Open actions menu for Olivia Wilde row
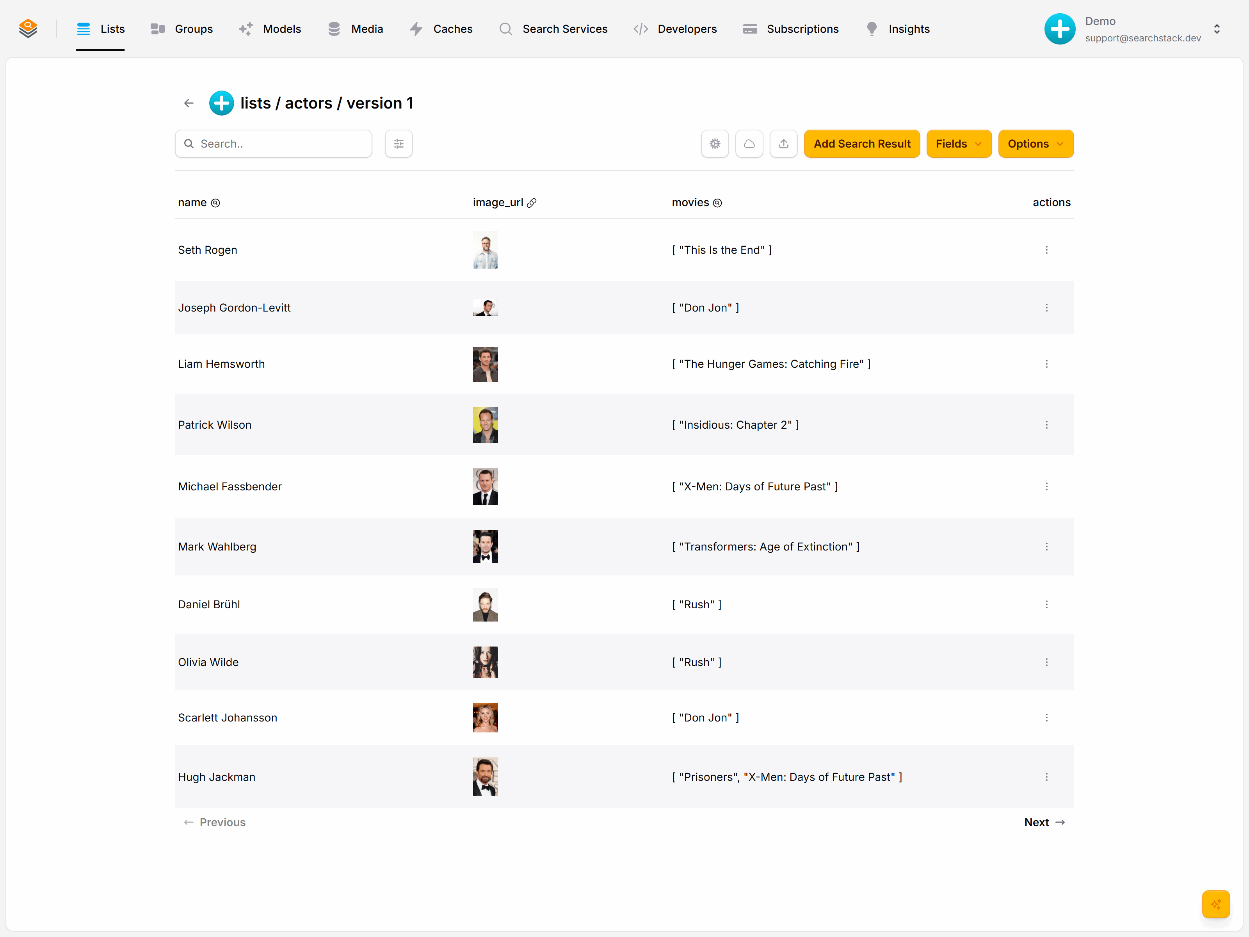This screenshot has width=1249, height=937. point(1046,662)
